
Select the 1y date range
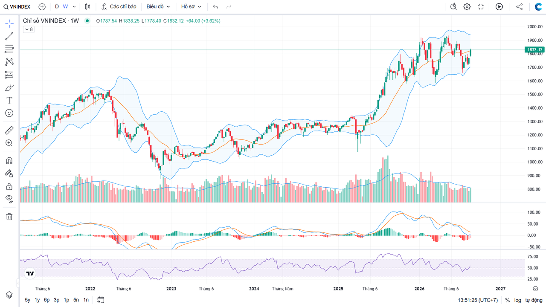tap(37, 300)
